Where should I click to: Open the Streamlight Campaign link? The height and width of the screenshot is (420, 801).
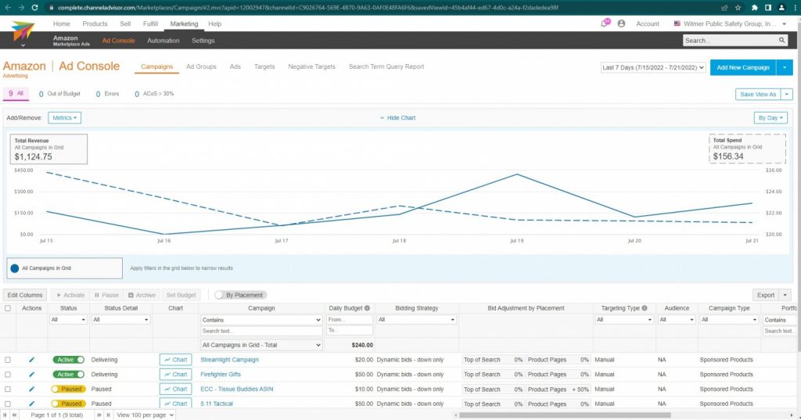(x=229, y=360)
